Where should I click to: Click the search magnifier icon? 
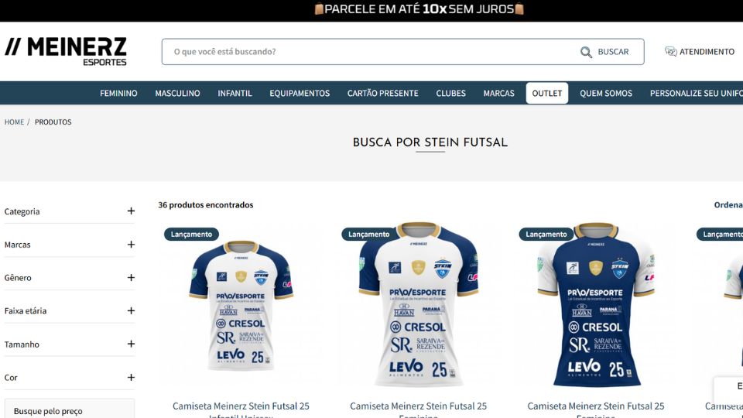[586, 52]
